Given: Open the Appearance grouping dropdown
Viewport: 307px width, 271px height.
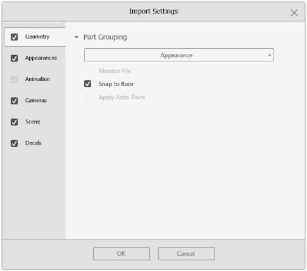Looking at the screenshot, I should point(179,55).
